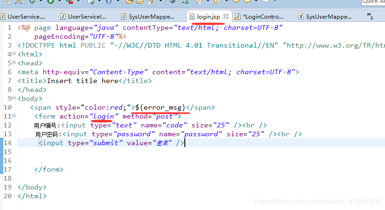Collapse the form element fold on line 11
Screen dimensions: 385x210
[14, 115]
